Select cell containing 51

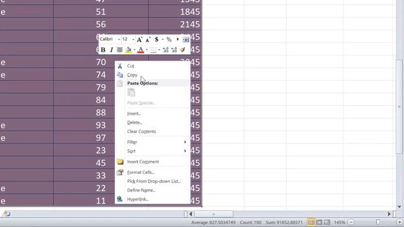point(101,12)
